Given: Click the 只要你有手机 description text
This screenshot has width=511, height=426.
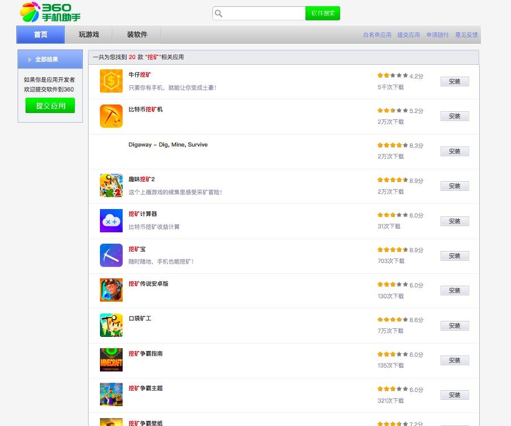Looking at the screenshot, I should (x=173, y=87).
